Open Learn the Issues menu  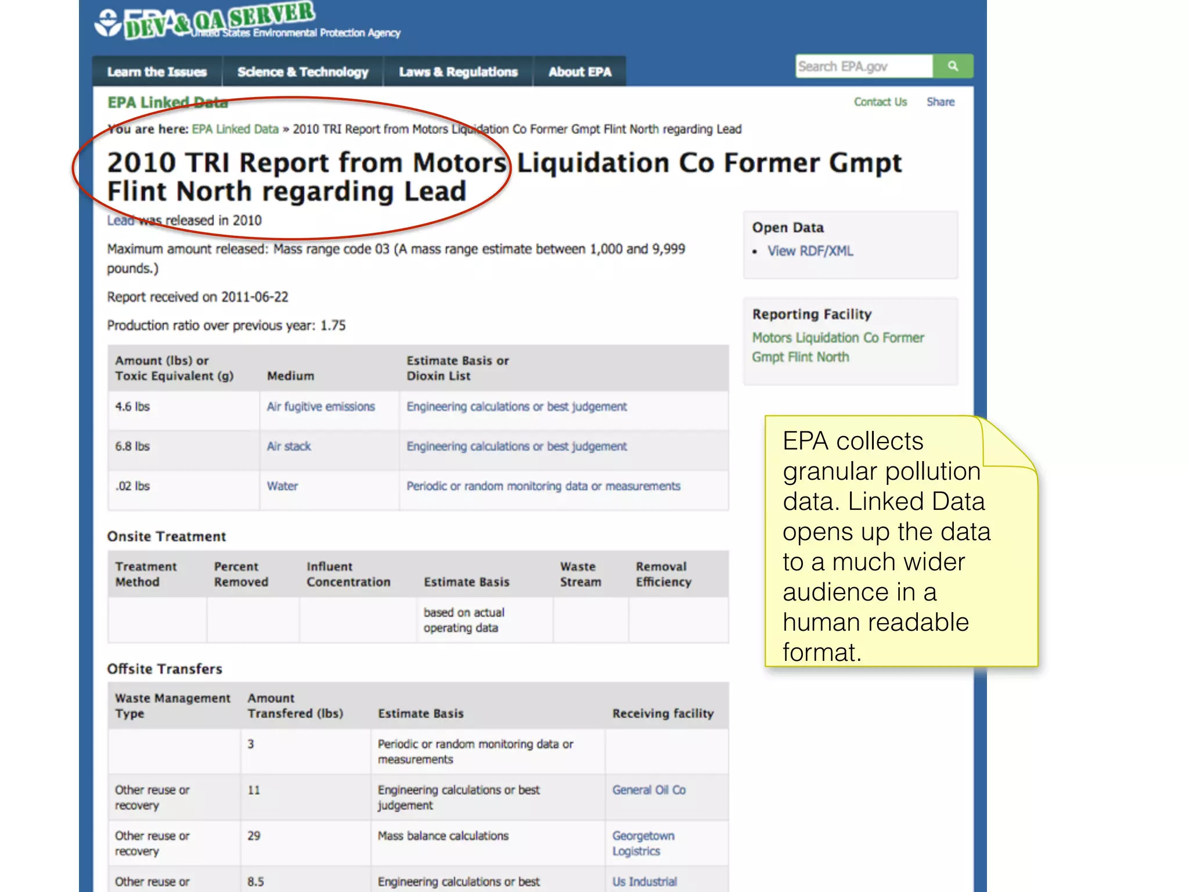[157, 71]
